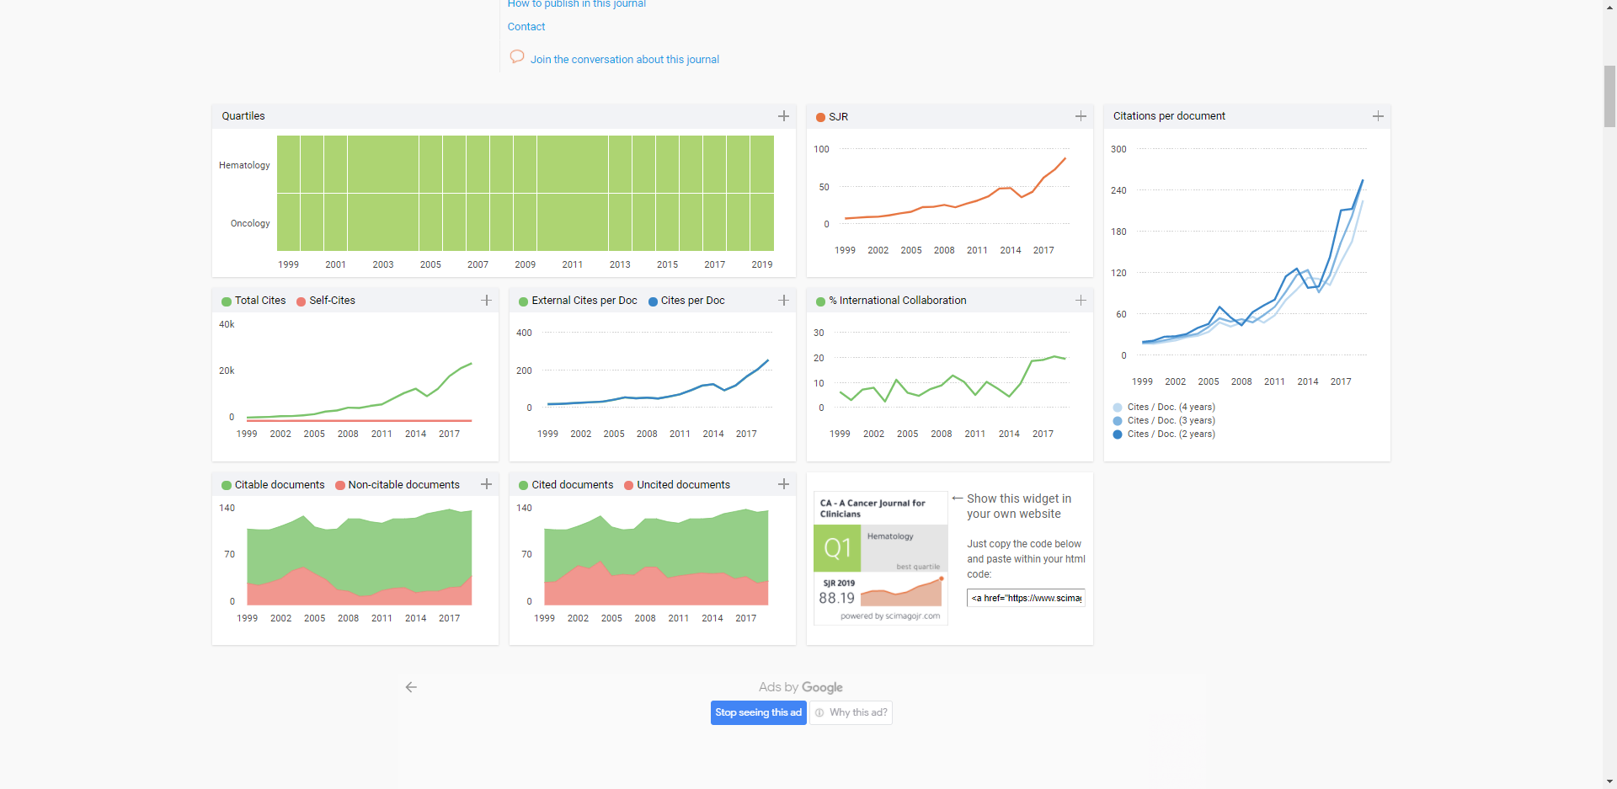Click the ad back arrow icon
The width and height of the screenshot is (1617, 789).
(x=411, y=687)
